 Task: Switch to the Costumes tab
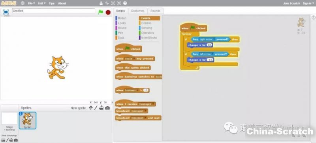coord(137,11)
